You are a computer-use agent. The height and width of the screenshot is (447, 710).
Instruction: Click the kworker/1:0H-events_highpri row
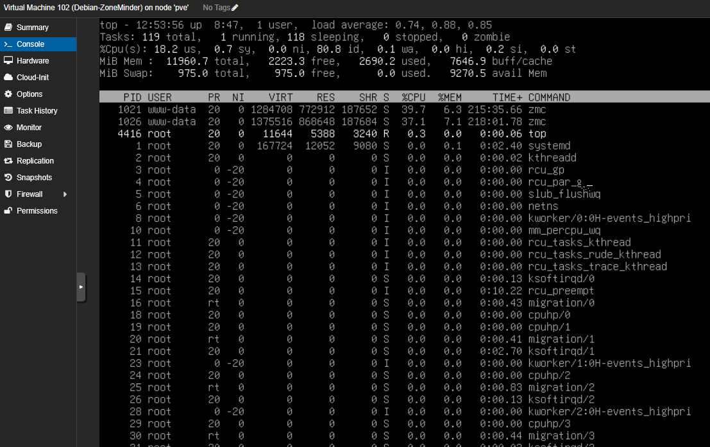click(x=410, y=363)
